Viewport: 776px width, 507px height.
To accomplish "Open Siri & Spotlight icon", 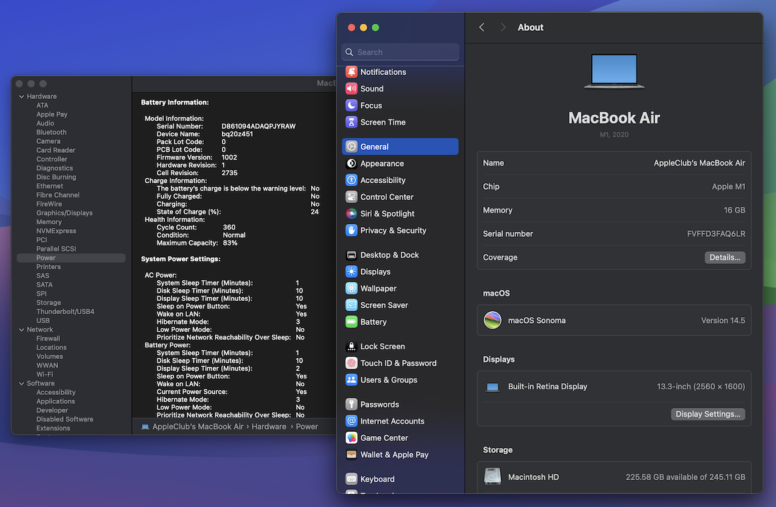I will 352,213.
